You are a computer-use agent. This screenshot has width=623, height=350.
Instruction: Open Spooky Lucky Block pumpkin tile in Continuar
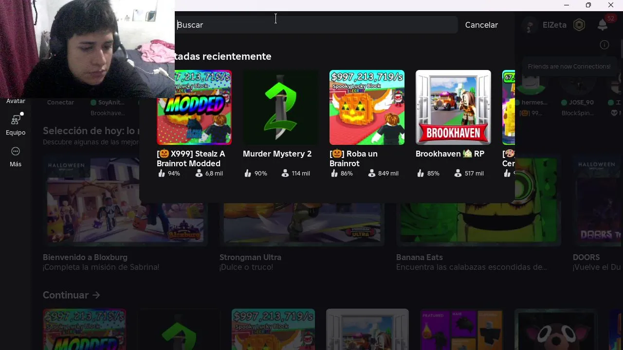(x=273, y=329)
